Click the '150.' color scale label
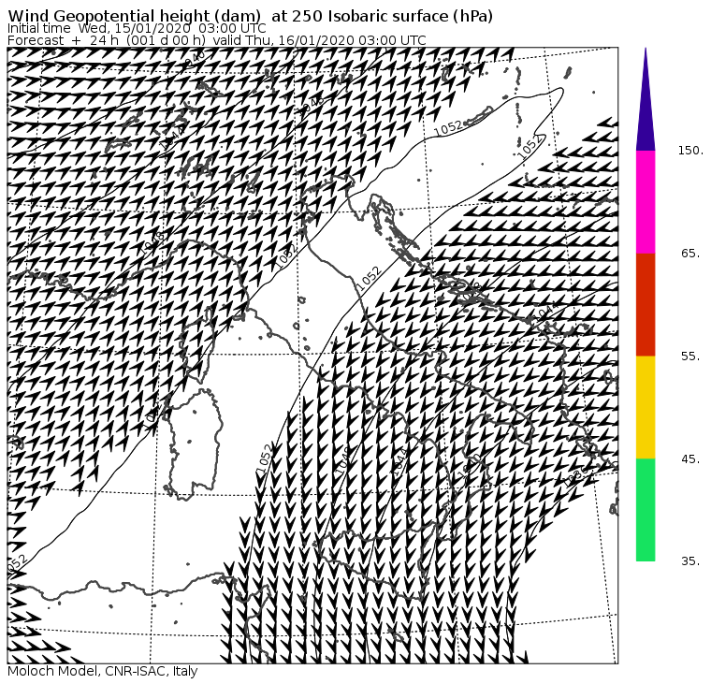 coord(690,151)
